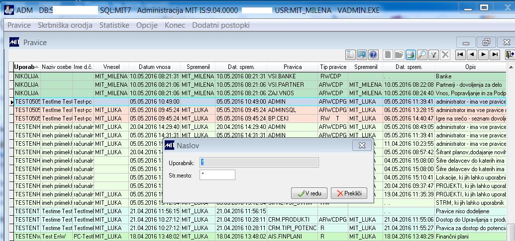Viewport: 515px width, 241px height.
Task: Confirm dialog with V redu button
Action: [309, 193]
